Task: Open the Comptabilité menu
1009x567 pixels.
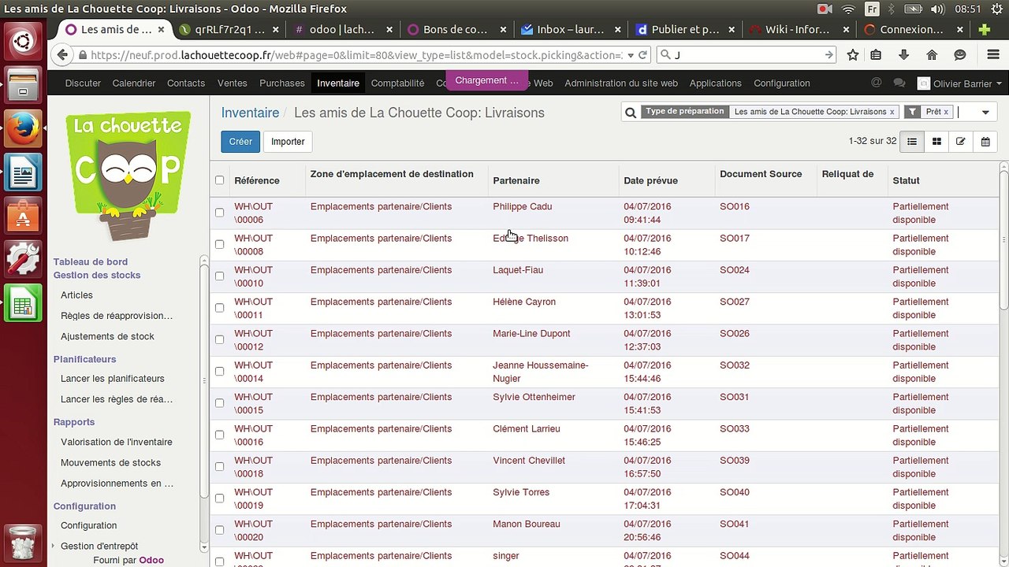Action: click(x=397, y=83)
